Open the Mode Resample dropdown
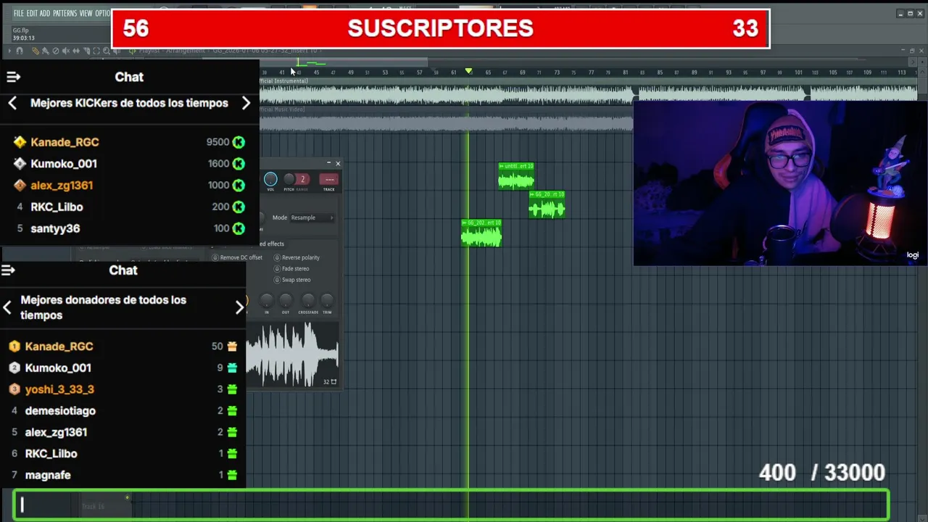Screen dimensions: 928x522 tap(312, 217)
